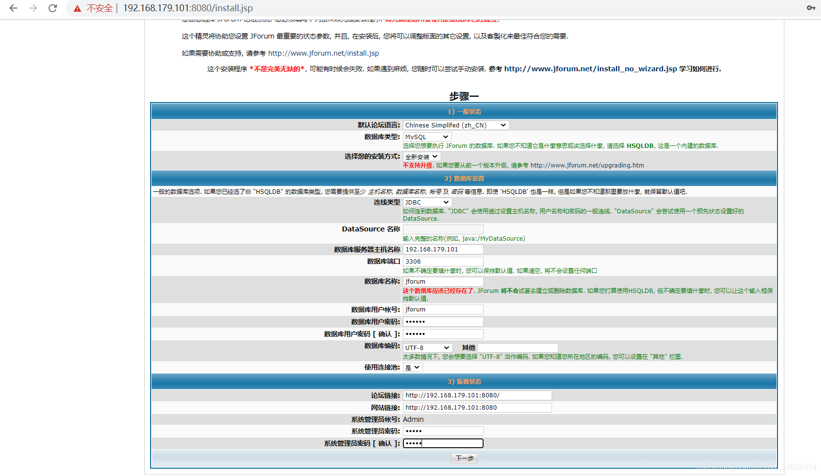Viewport: 821px width, 476px height.
Task: Click the 数据库服务器主机名称 label
Action: pos(367,249)
